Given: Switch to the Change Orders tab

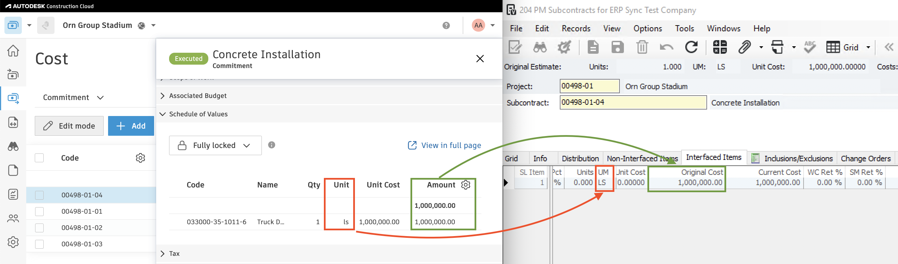Looking at the screenshot, I should point(866,159).
